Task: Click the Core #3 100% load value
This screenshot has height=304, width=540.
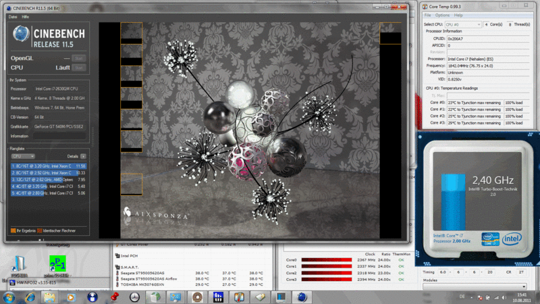Action: (516, 123)
